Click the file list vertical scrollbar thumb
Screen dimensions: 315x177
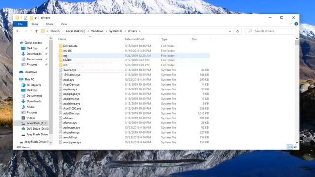(297, 43)
